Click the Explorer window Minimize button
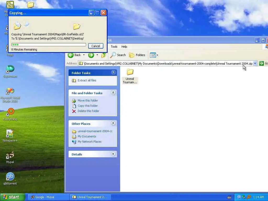 (x=257, y=40)
